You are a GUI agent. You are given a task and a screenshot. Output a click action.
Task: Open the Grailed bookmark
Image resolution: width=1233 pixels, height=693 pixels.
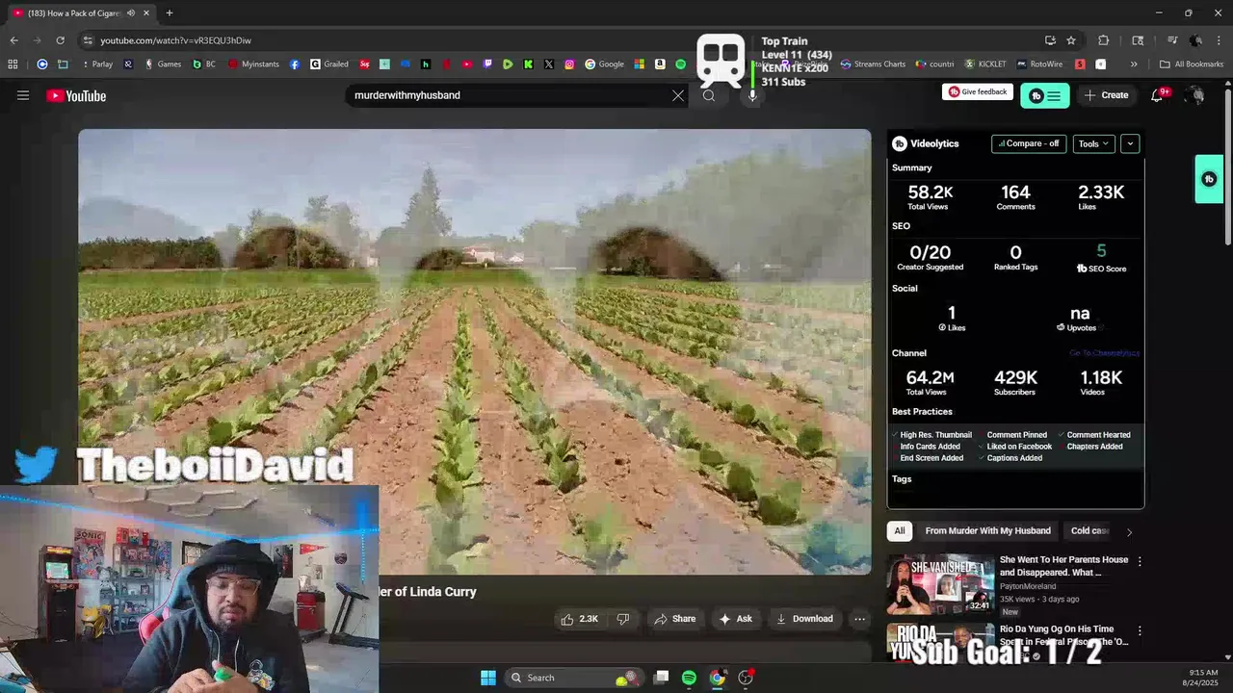click(x=329, y=64)
